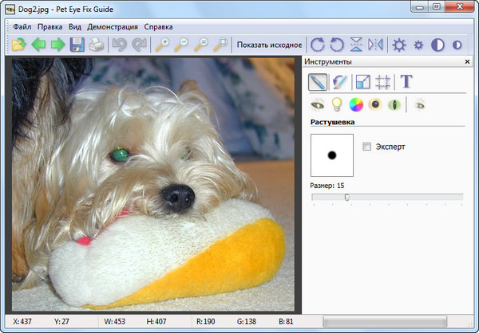
Task: Open the Файл menu
Action: (x=22, y=26)
